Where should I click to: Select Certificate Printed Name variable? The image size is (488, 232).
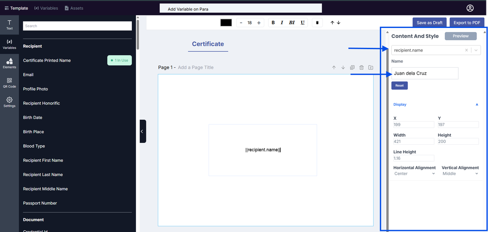pos(47,60)
